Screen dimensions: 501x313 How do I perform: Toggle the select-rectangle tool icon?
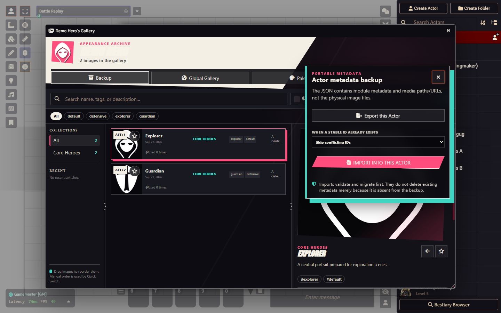pyautogui.click(x=25, y=11)
